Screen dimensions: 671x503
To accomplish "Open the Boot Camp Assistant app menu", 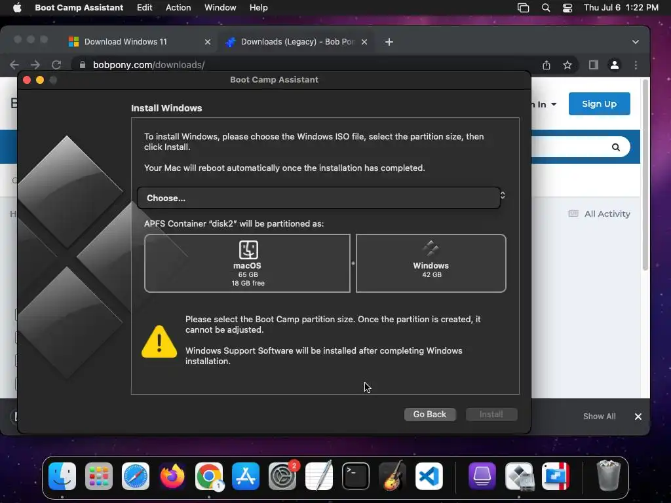I will click(x=79, y=8).
